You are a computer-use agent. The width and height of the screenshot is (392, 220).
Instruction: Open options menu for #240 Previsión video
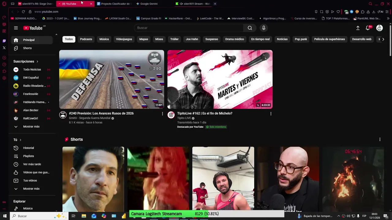coord(162,114)
